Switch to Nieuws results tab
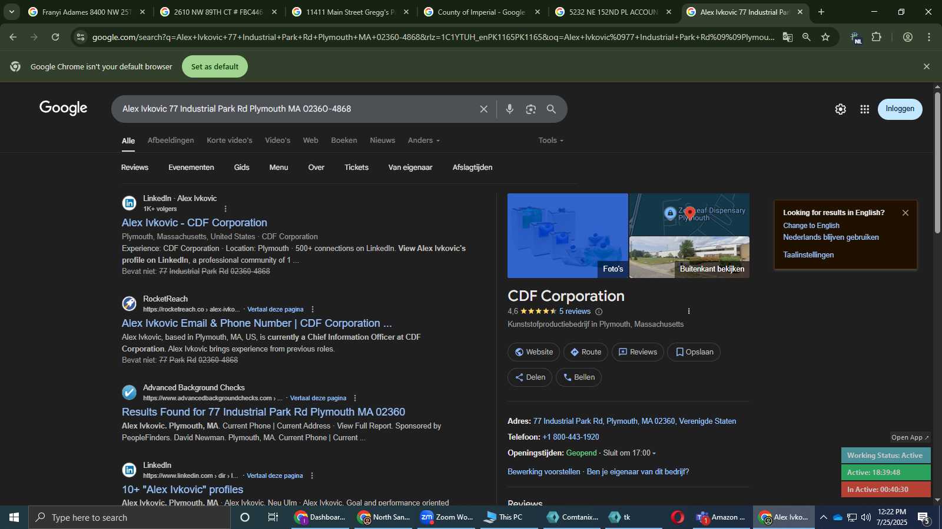 pos(382,140)
